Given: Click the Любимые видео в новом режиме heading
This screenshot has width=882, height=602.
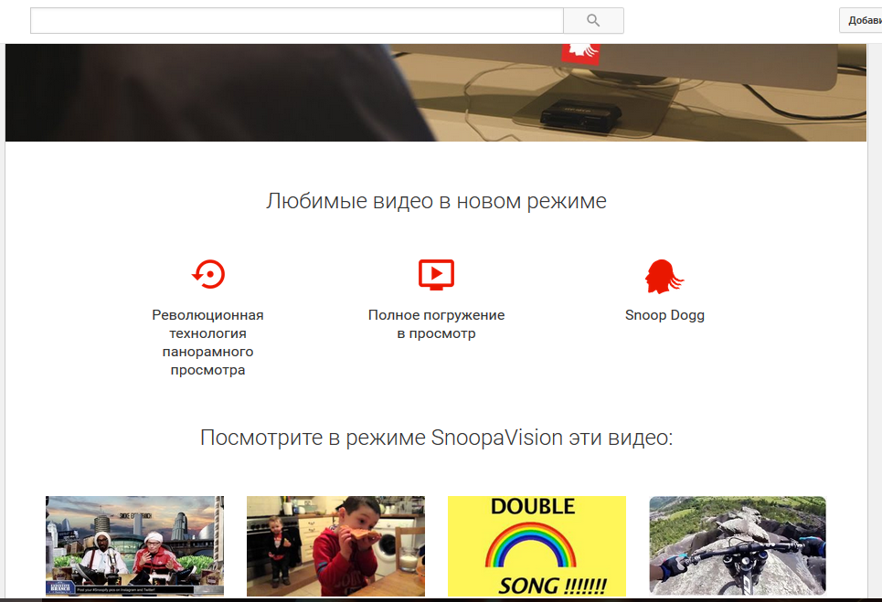Looking at the screenshot, I should (x=436, y=201).
